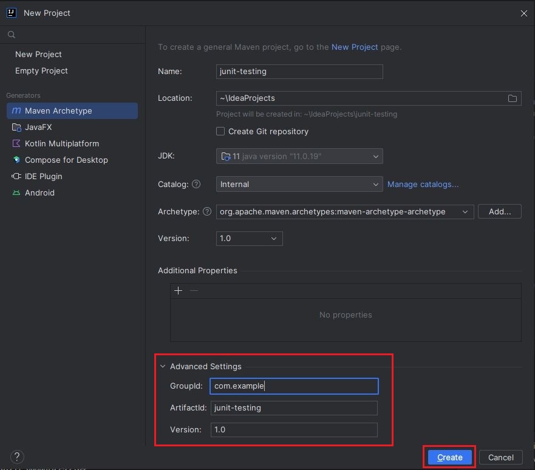The height and width of the screenshot is (470, 535).
Task: Click the Cancel button
Action: pos(500,457)
